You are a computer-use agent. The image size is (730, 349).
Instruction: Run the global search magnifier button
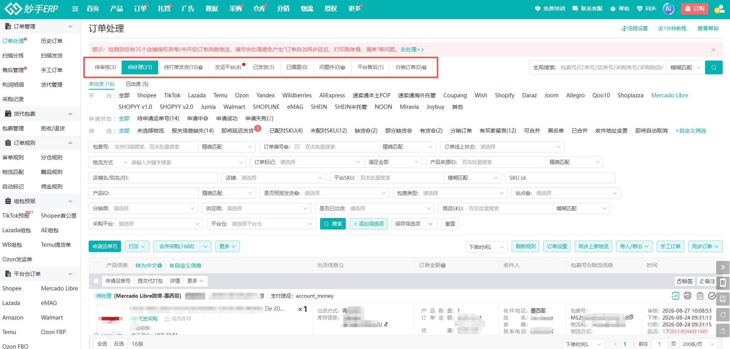pyautogui.click(x=714, y=67)
